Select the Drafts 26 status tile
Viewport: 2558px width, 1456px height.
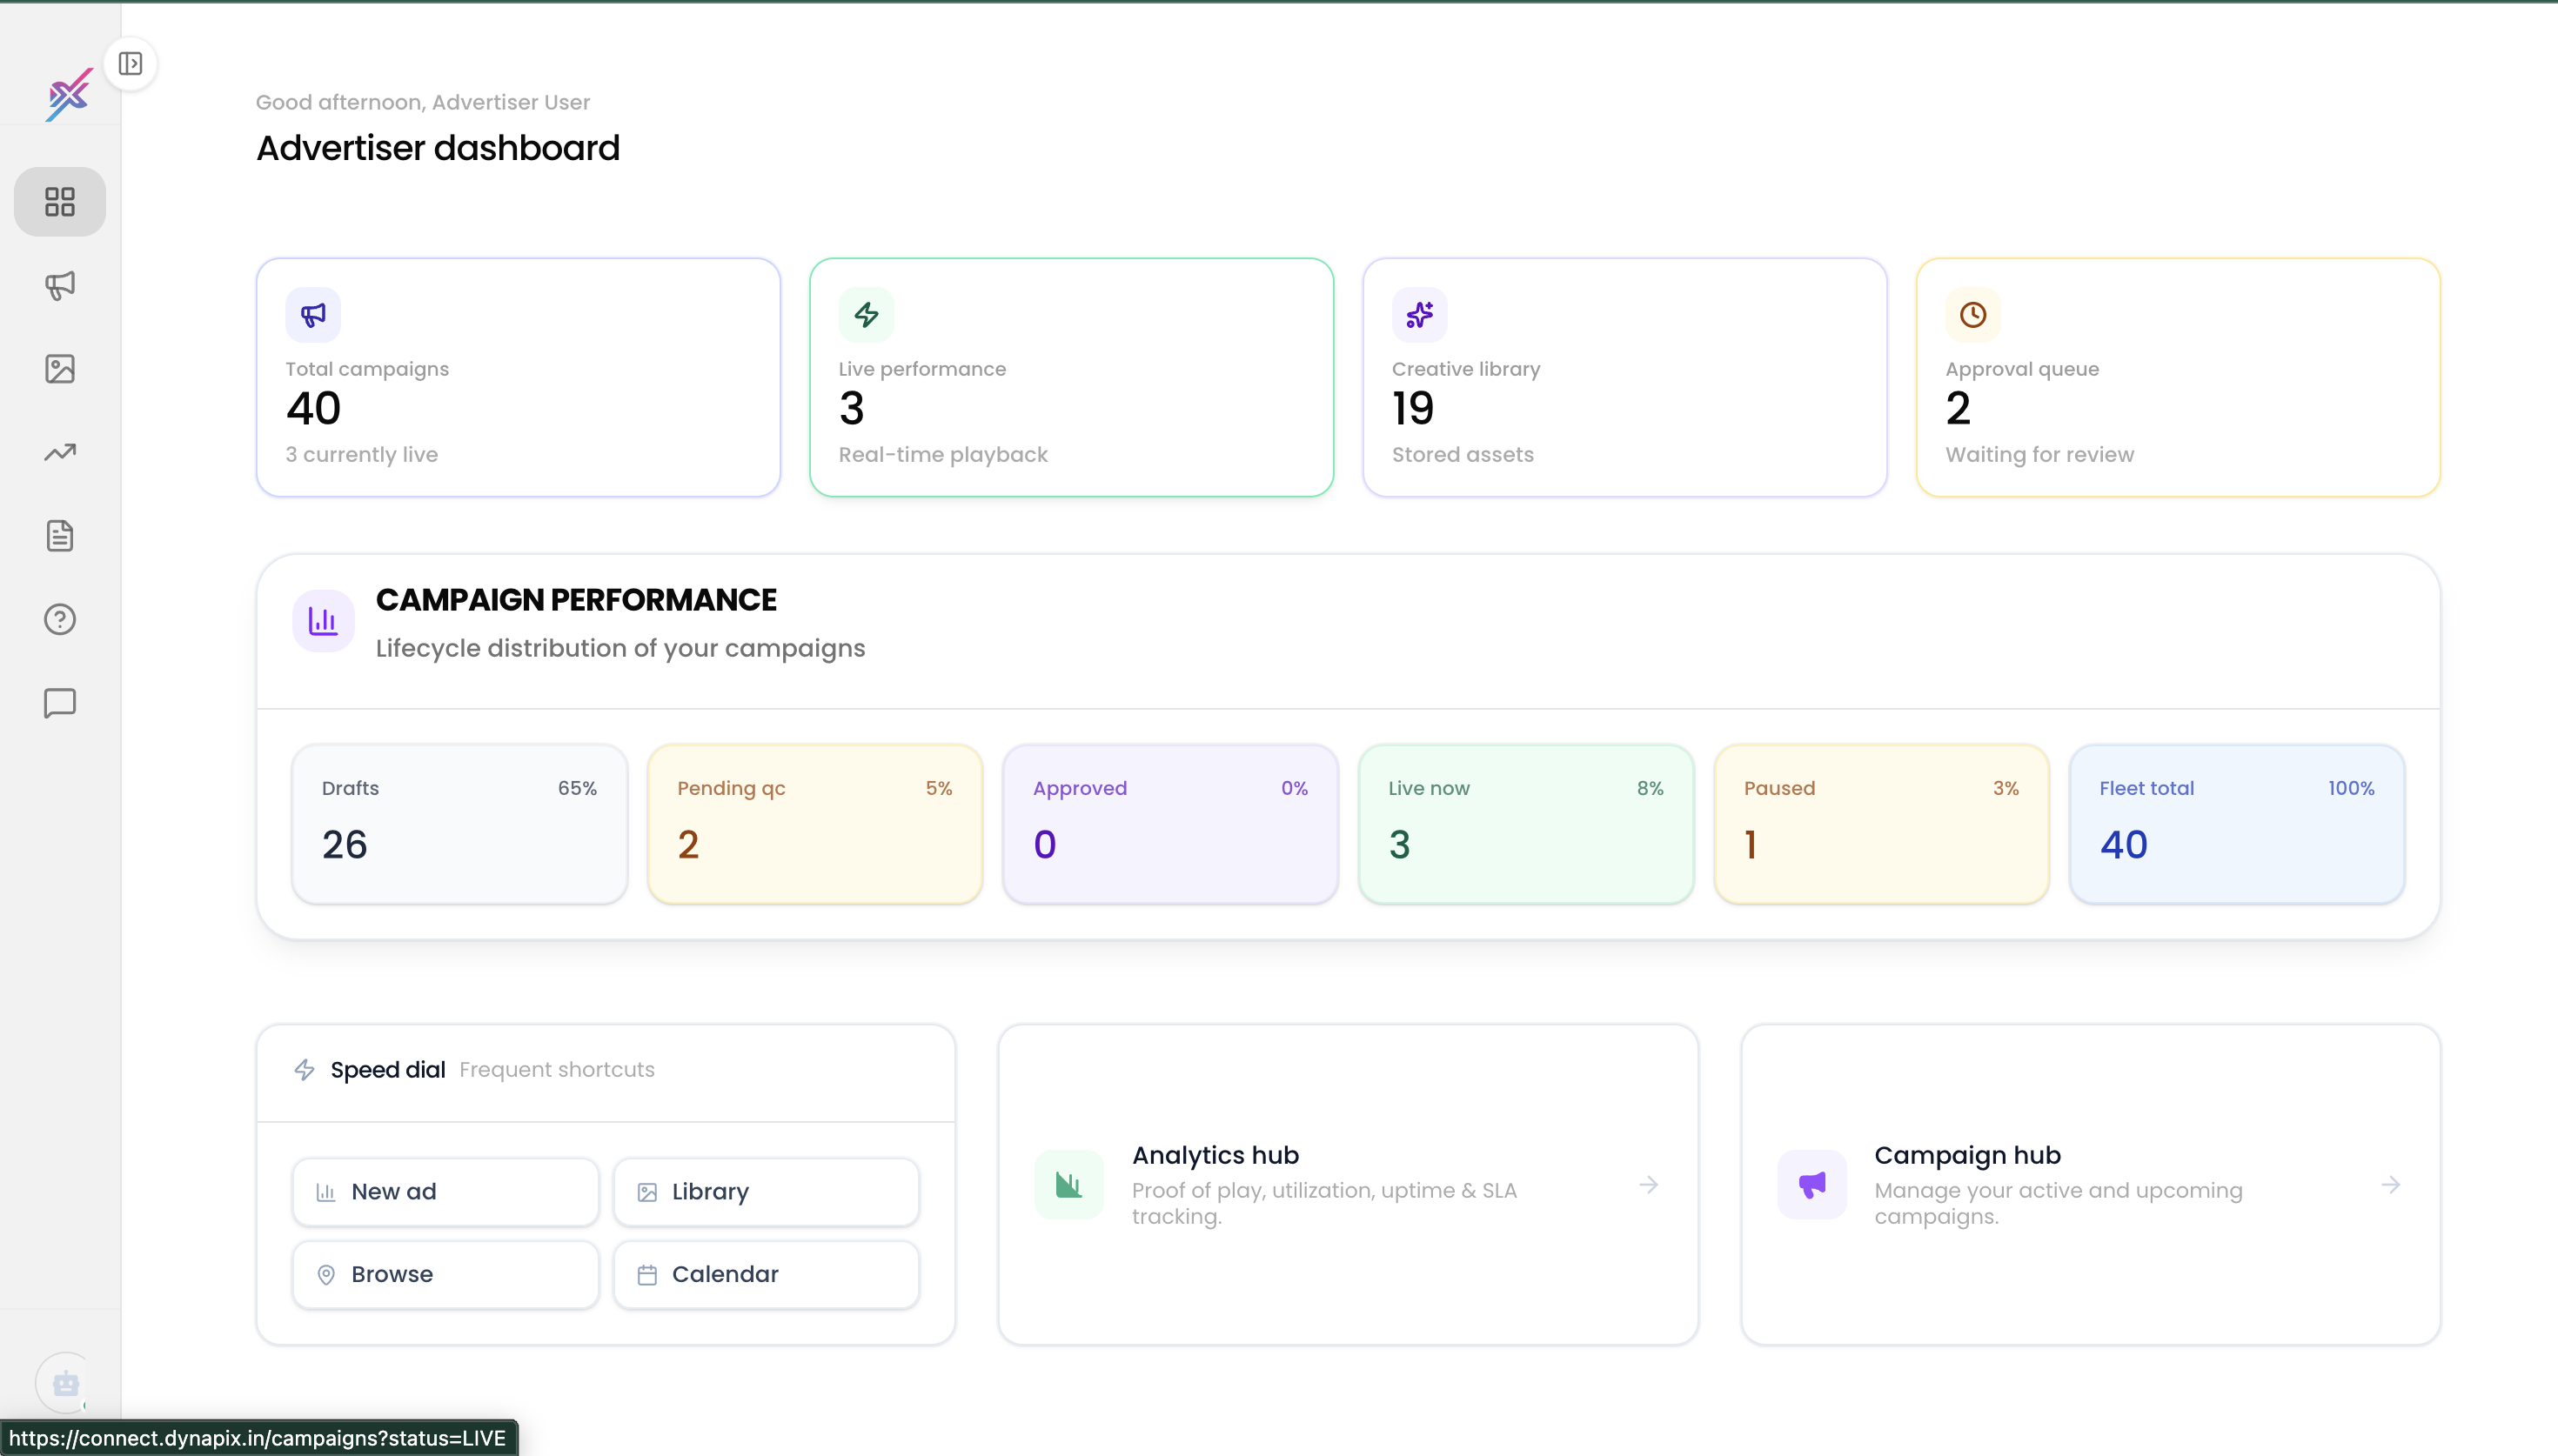coord(460,824)
